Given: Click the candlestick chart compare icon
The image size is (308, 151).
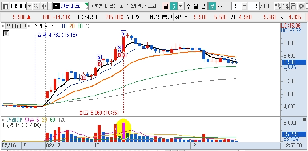Looking at the screenshot, I should point(278,6).
